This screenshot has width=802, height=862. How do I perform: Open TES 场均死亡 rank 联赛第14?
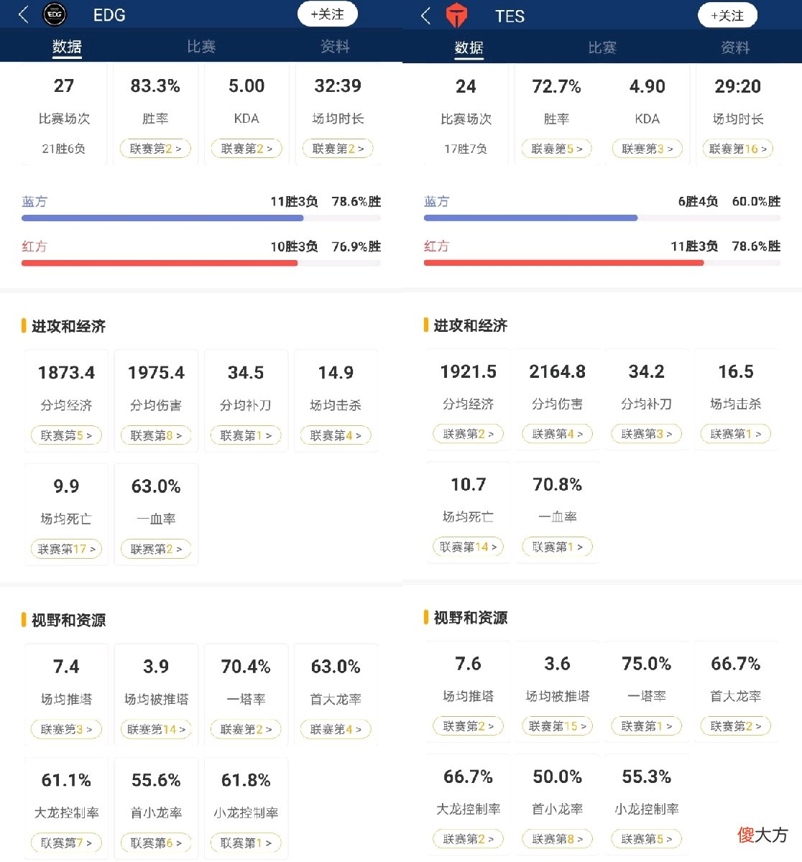tap(469, 547)
